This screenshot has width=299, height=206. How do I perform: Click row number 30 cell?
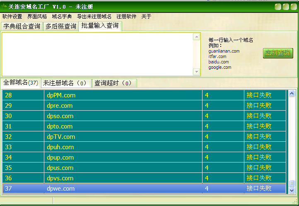pos(23,116)
